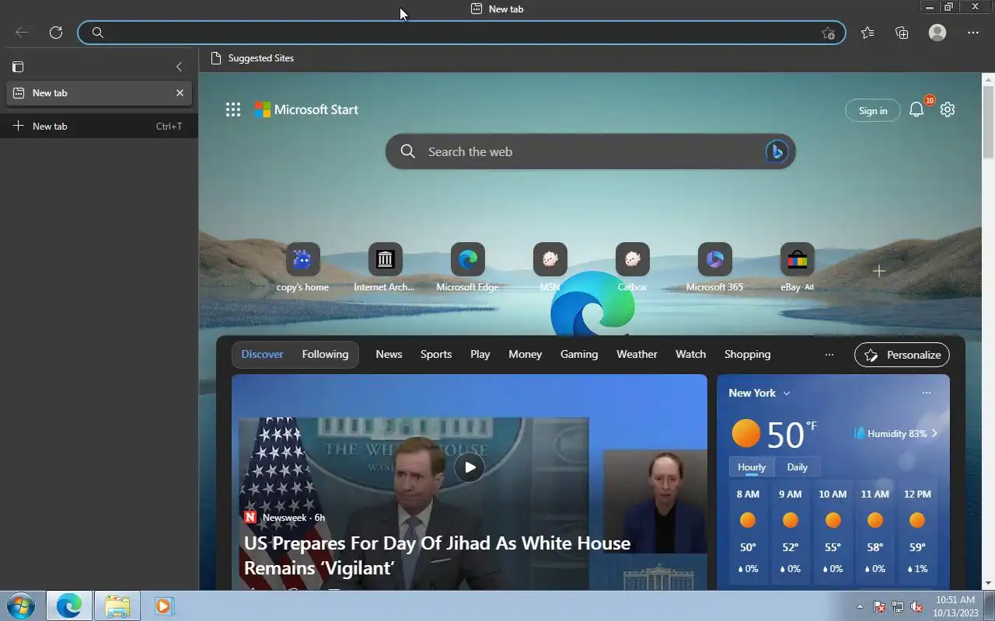The height and width of the screenshot is (621, 995).
Task: Open the Internet Archive quick link
Action: tap(385, 268)
